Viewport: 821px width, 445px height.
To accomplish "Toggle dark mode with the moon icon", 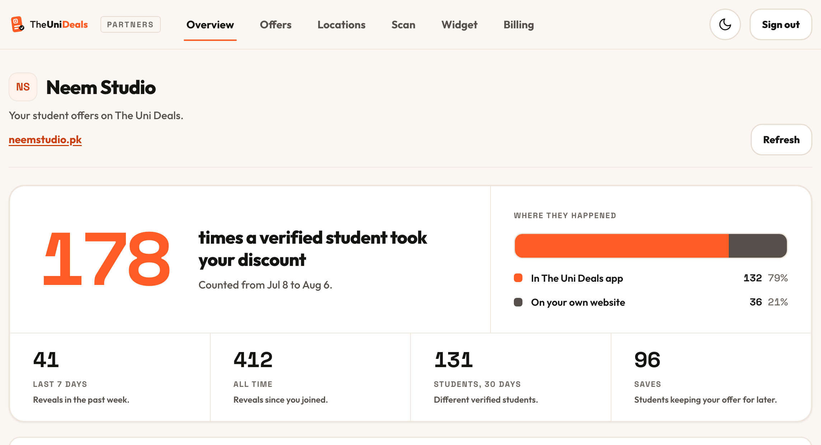I will [725, 24].
